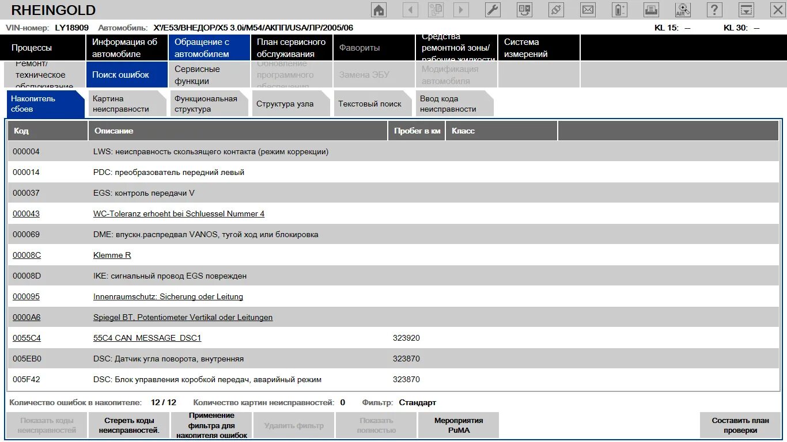Open the Процессы menu
The width and height of the screenshot is (787, 442).
[43, 48]
